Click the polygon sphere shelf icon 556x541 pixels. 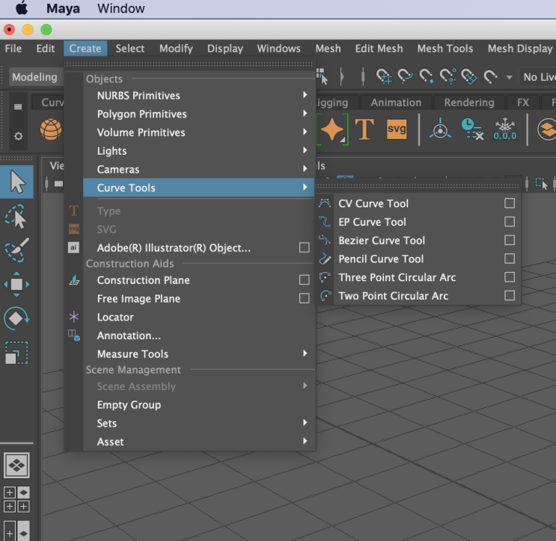pos(51,129)
